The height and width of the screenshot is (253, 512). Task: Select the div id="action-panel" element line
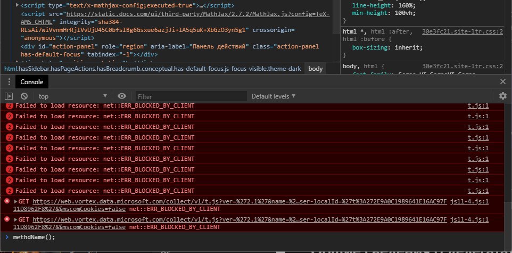point(170,51)
